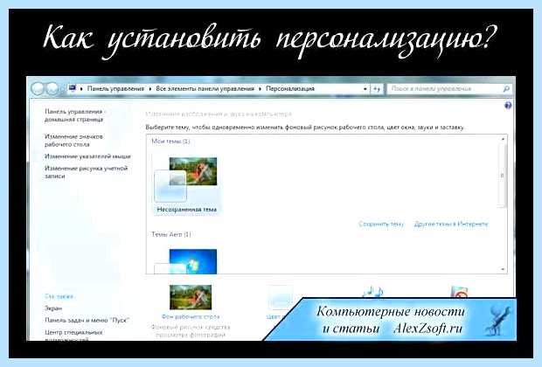
Task: Open 'Изменение рисунка учетной записи' link
Action: point(86,172)
